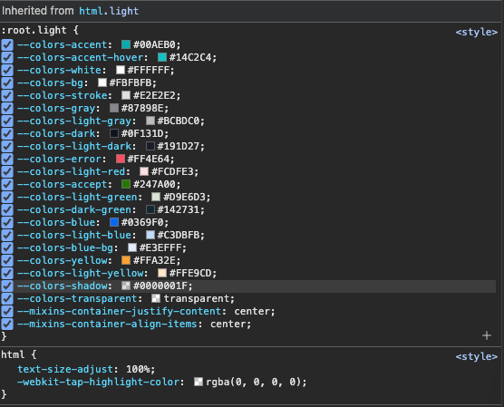Open the #FCDFE3 light-red swatch
This screenshot has height=407, width=504.
pyautogui.click(x=144, y=171)
